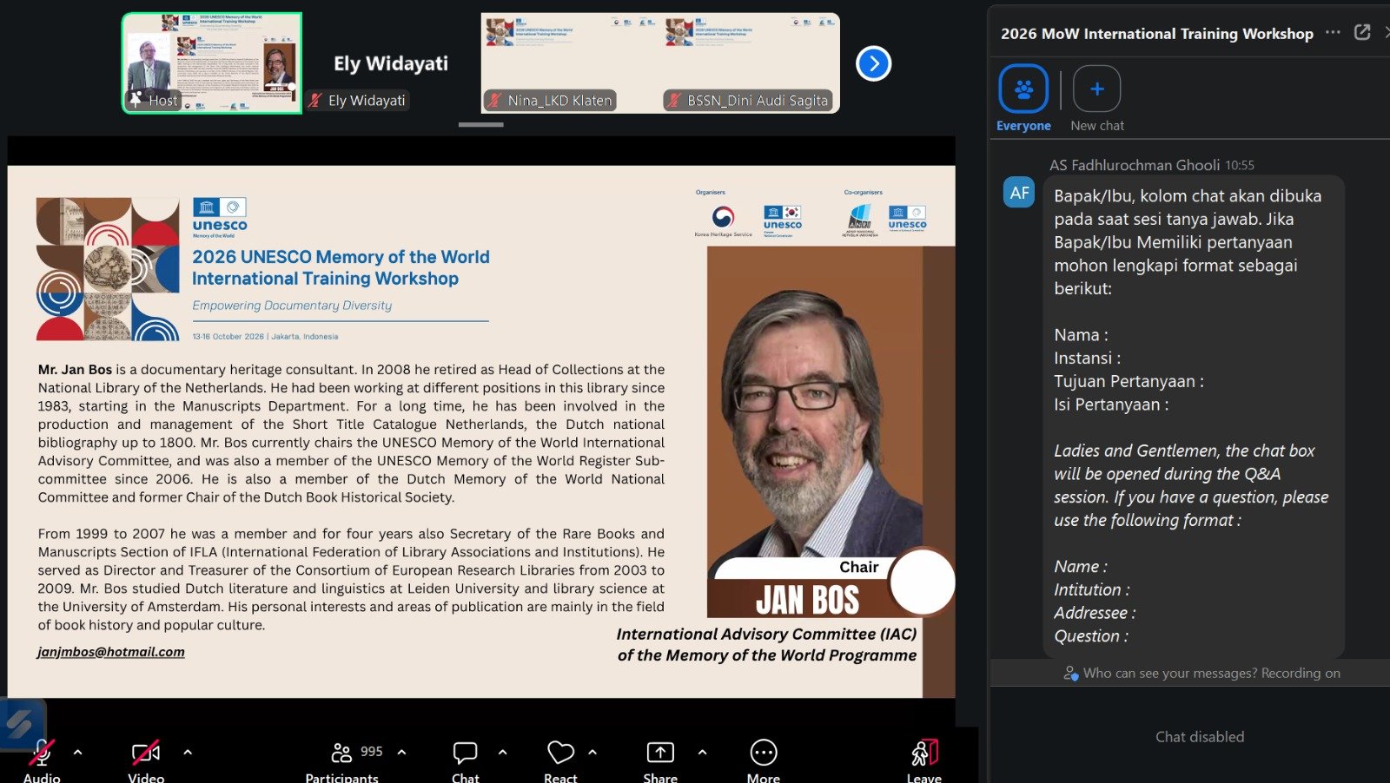Open the React heart icon
The width and height of the screenshot is (1390, 783).
click(560, 752)
